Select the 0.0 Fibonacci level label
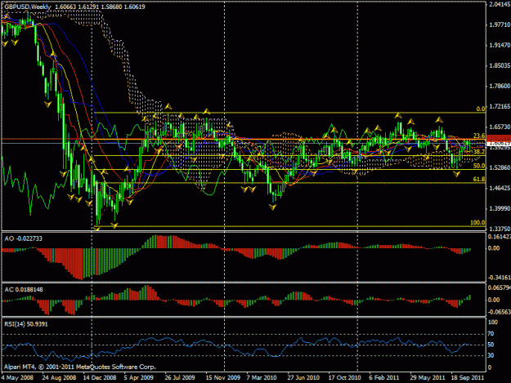511x383 pixels. pyautogui.click(x=481, y=109)
